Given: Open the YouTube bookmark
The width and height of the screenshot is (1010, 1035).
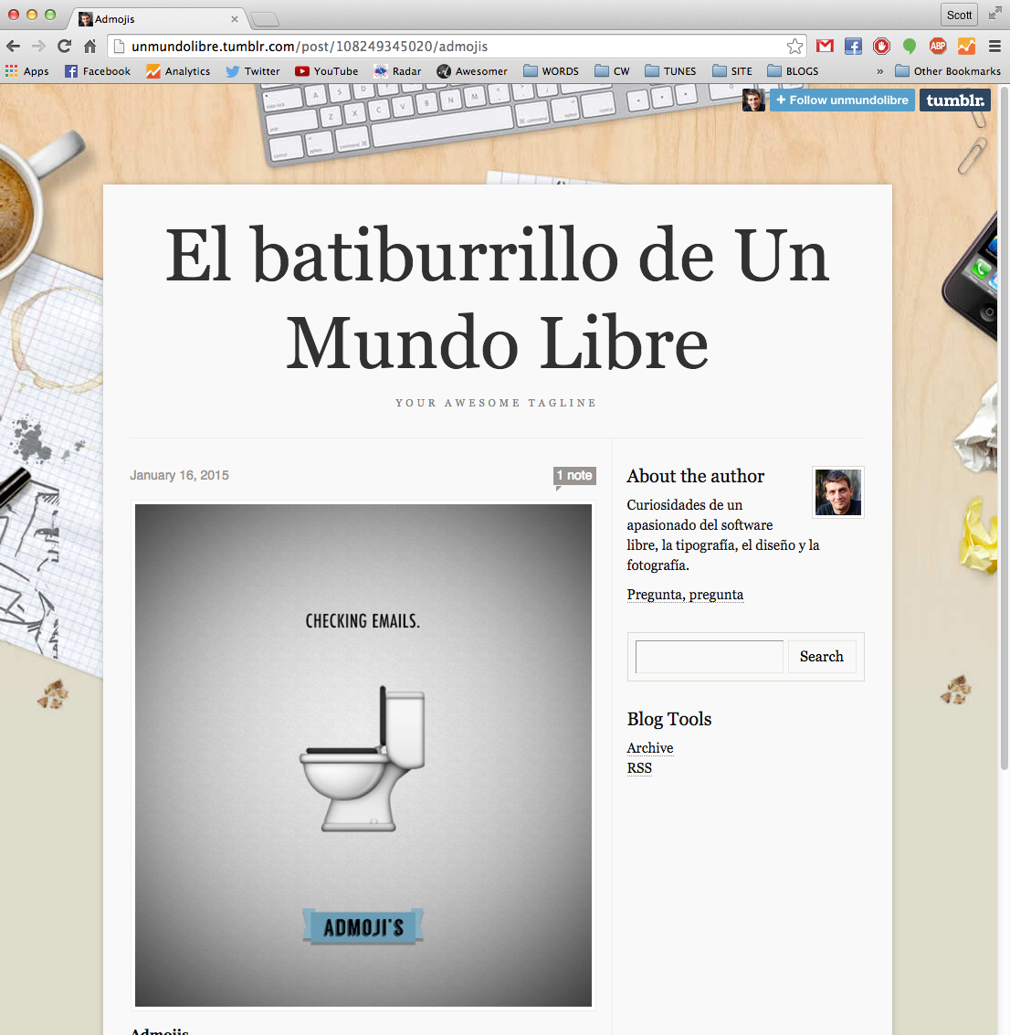Looking at the screenshot, I should [327, 71].
